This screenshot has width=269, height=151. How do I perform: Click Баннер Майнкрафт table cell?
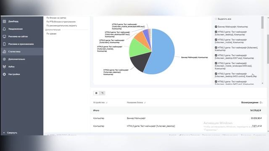point(136,118)
